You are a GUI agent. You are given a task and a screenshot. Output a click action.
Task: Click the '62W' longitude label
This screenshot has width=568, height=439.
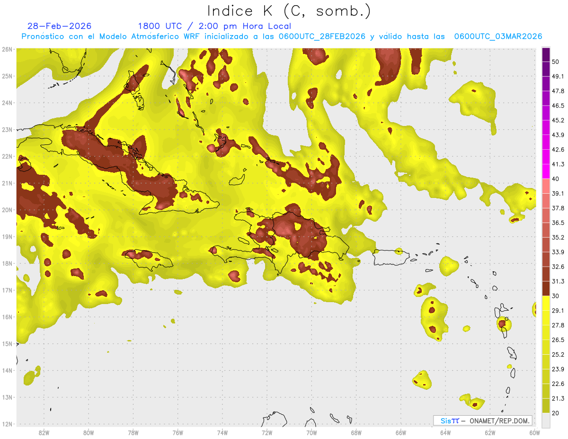(x=490, y=432)
